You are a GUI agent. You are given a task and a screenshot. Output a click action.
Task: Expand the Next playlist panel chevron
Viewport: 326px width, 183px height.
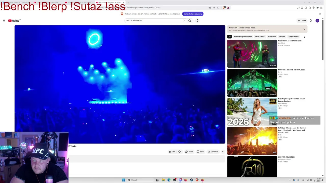click(x=304, y=29)
